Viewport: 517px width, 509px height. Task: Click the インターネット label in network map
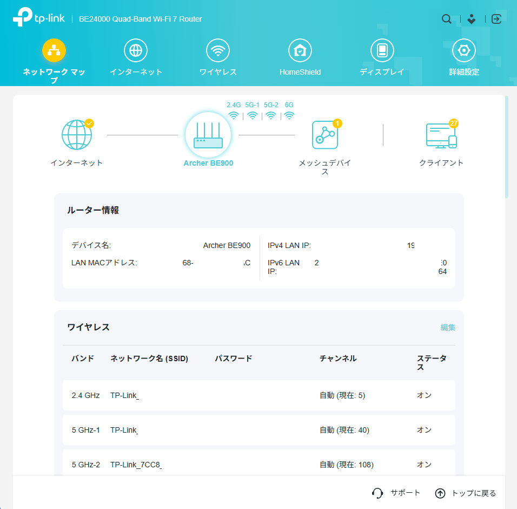[77, 163]
